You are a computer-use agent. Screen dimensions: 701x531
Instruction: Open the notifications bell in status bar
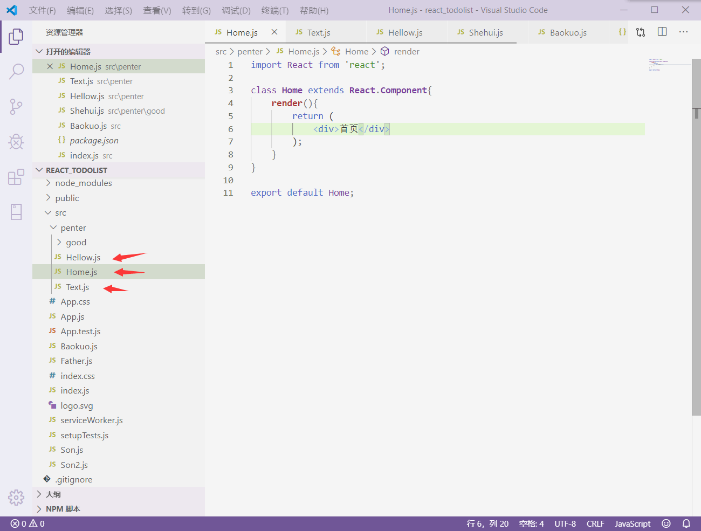point(686,523)
